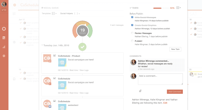
Task: Click the paperclip attachment icon
Action: (x=140, y=91)
